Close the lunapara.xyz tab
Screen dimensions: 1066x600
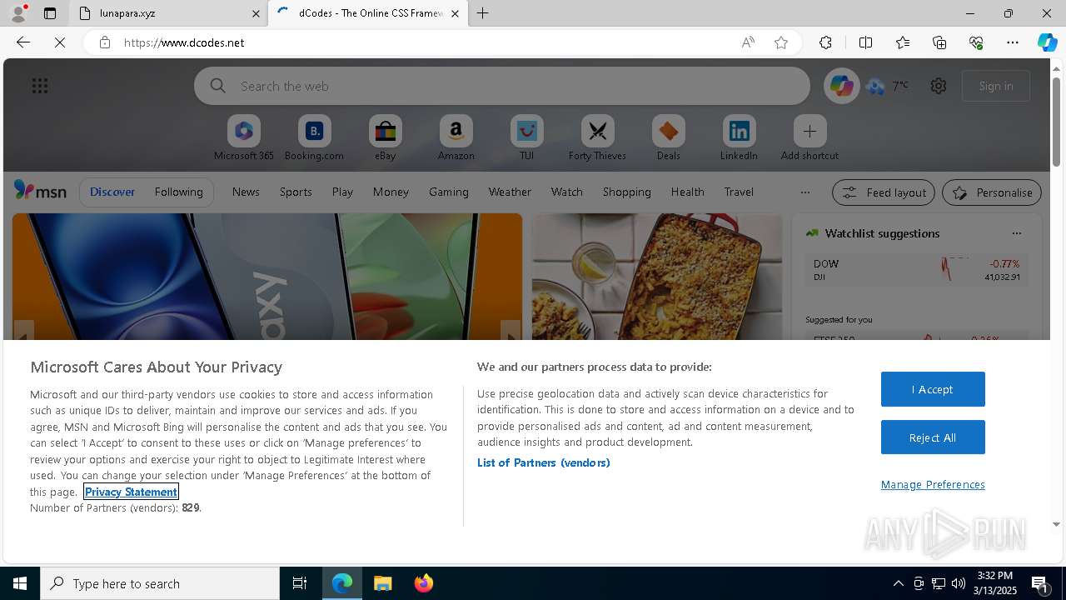[256, 13]
